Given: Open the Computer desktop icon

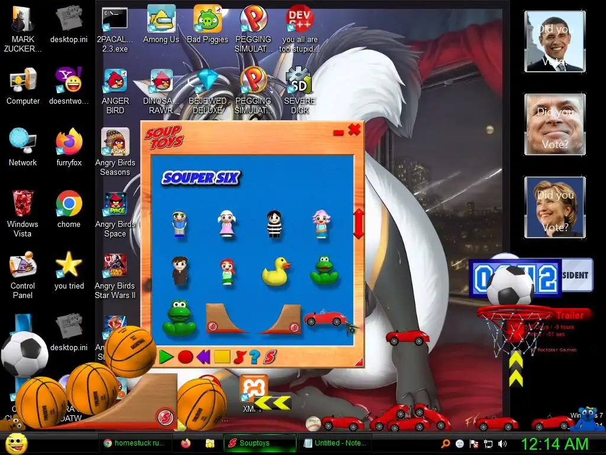Looking at the screenshot, I should (23, 86).
